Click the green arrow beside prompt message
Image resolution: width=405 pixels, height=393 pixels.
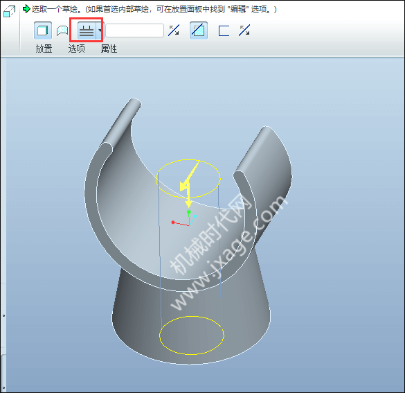(26, 9)
